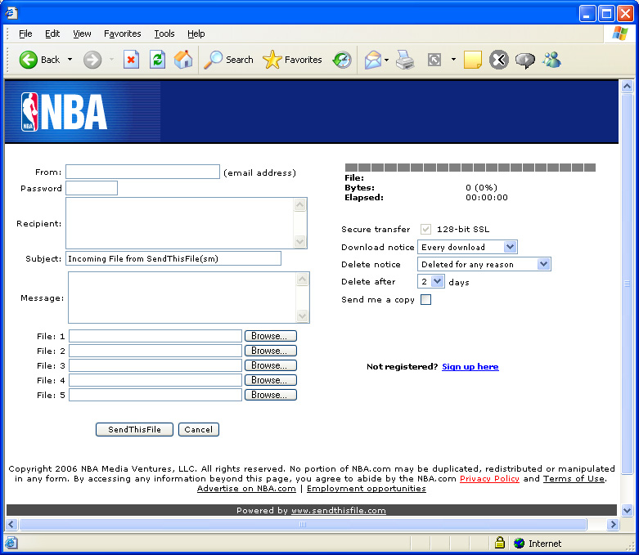Viewport: 639px width, 555px height.
Task: Enable the Send me a copy checkbox
Action: tap(425, 300)
